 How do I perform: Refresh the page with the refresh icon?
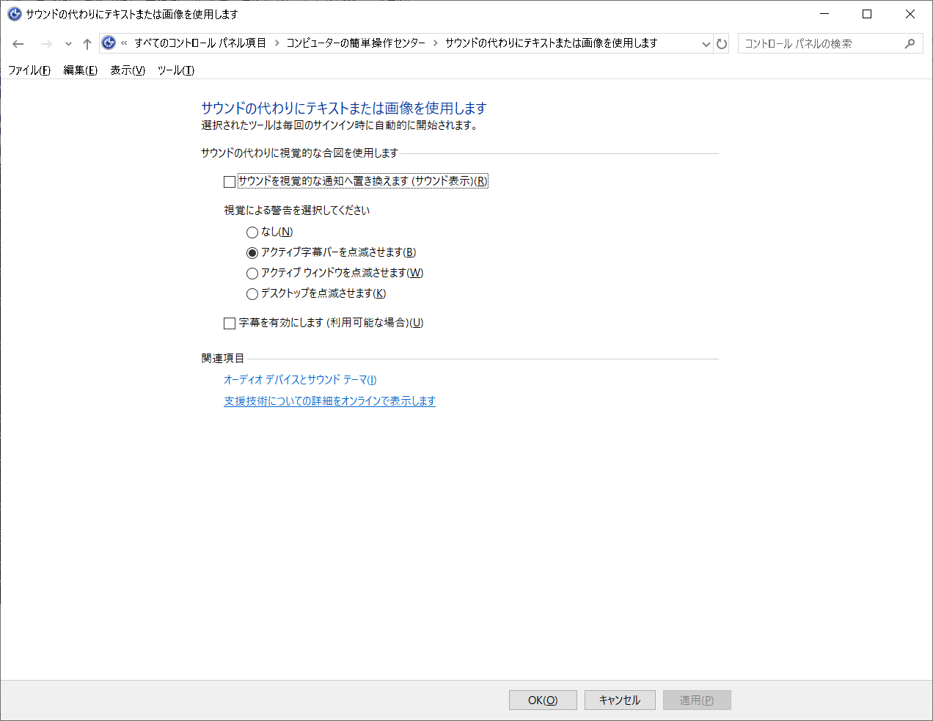(722, 43)
